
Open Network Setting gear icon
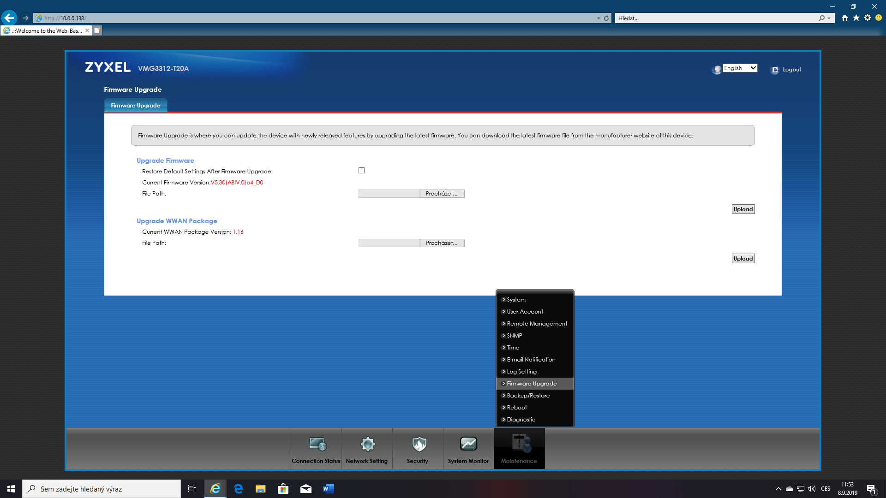pos(367,445)
